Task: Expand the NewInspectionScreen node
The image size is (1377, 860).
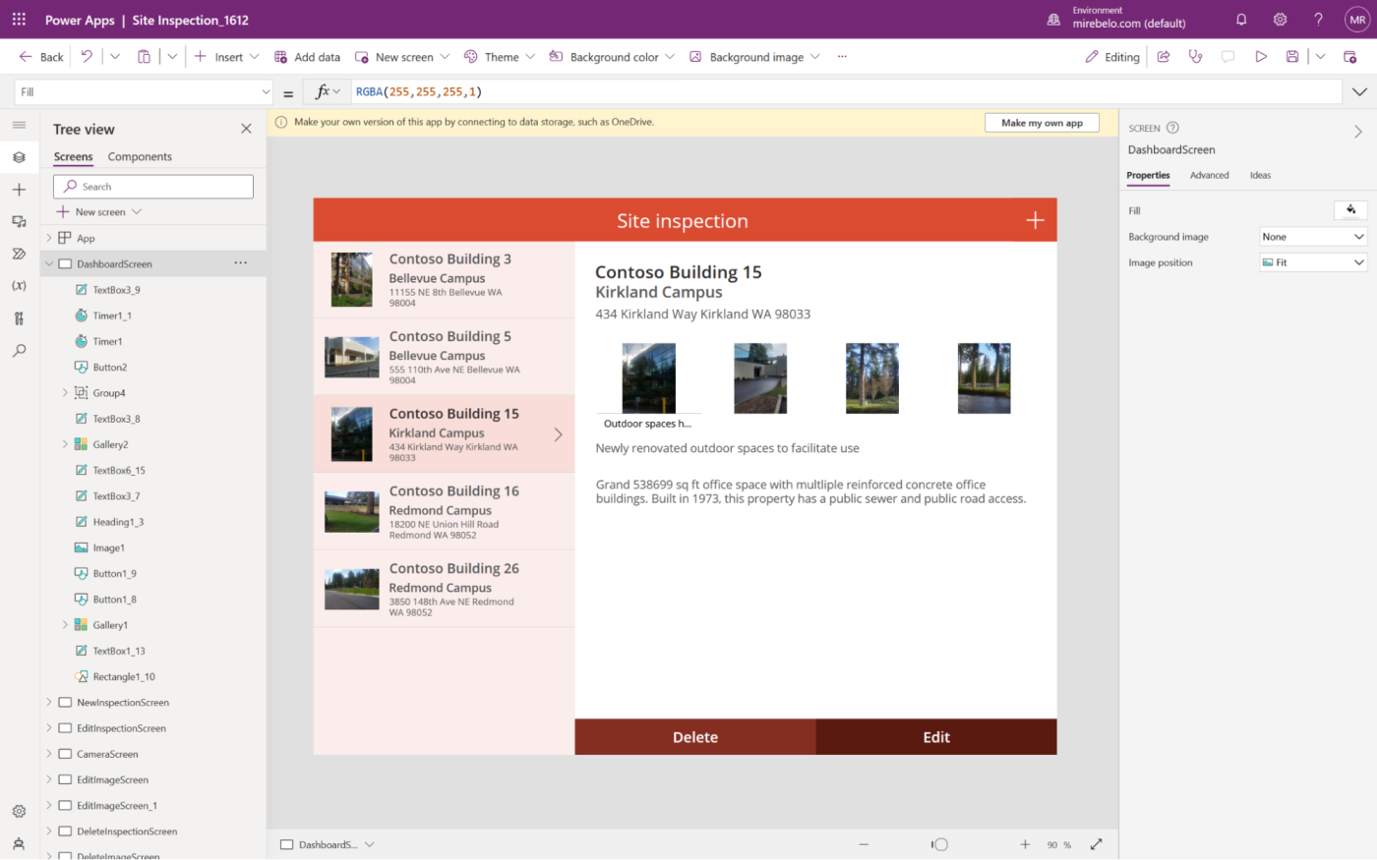Action: (x=49, y=703)
